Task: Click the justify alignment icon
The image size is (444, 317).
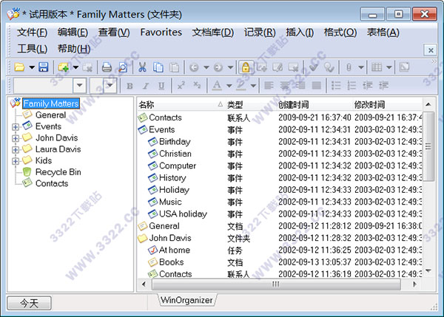Action: coord(316,86)
